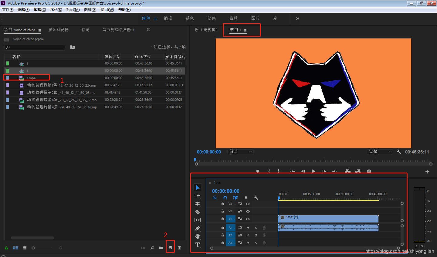Select the Type tool
This screenshot has height=257, width=437.
pos(198,245)
